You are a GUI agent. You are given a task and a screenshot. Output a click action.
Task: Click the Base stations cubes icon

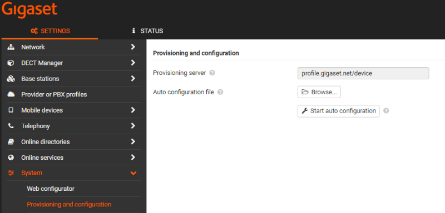[x=11, y=79]
